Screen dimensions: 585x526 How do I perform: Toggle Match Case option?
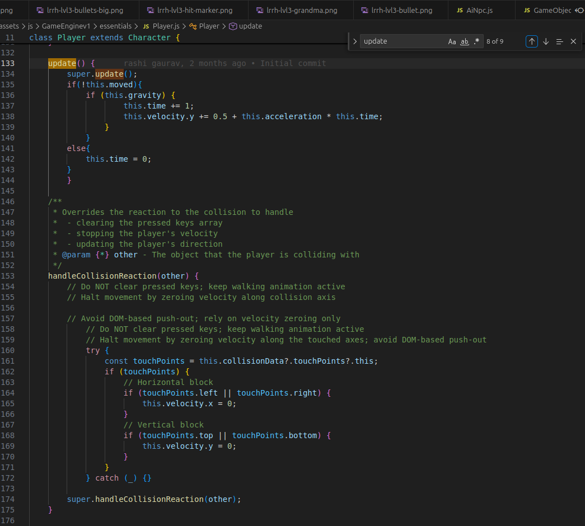click(452, 41)
